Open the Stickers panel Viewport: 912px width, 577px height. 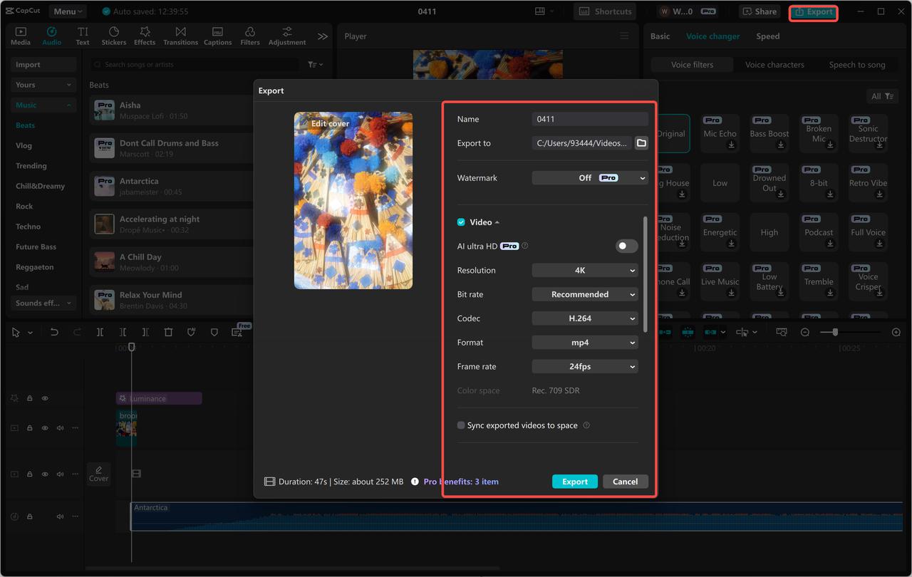point(113,31)
